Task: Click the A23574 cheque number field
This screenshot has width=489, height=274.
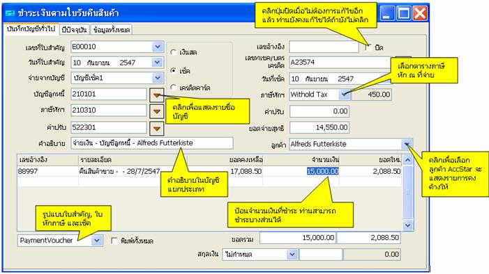Action: [x=340, y=62]
